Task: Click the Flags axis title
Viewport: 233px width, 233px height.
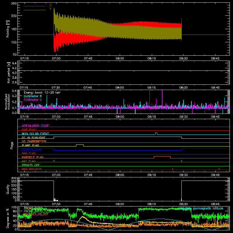Action: pos(12,145)
